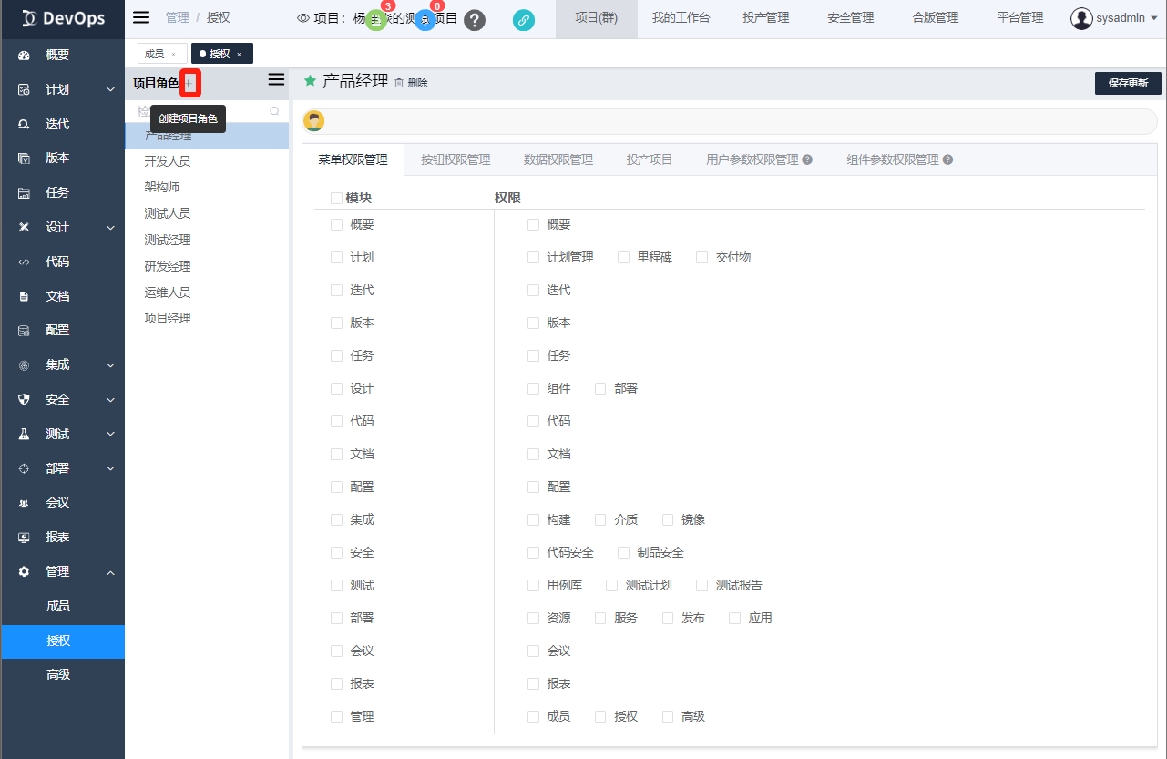
Task: Open 报表 in the left sidebar
Action: (x=57, y=537)
